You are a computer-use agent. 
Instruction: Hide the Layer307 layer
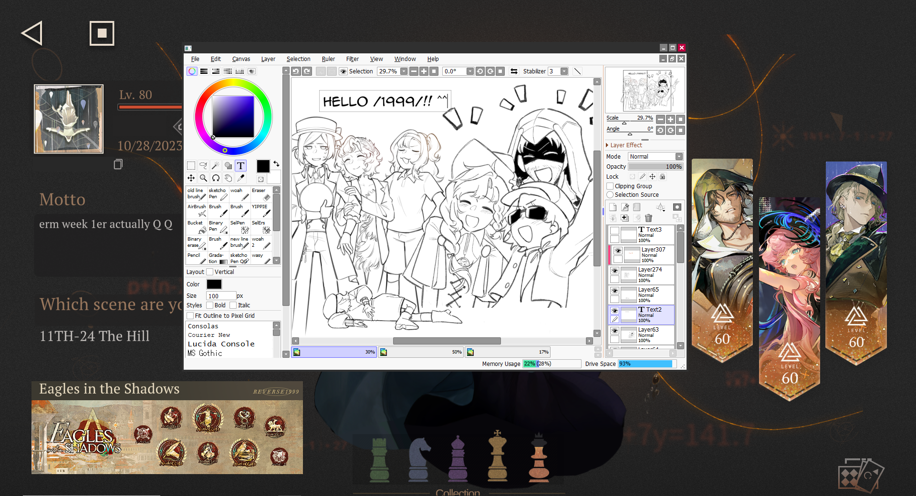tap(618, 251)
